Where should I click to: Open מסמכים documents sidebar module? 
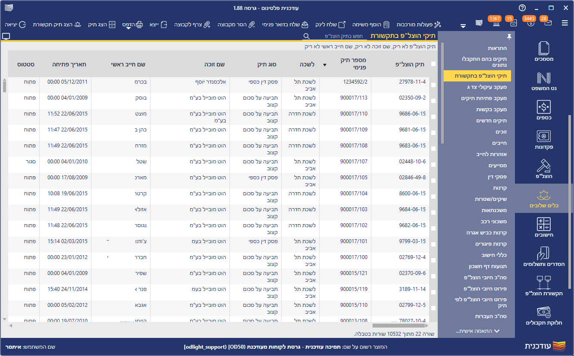544,51
